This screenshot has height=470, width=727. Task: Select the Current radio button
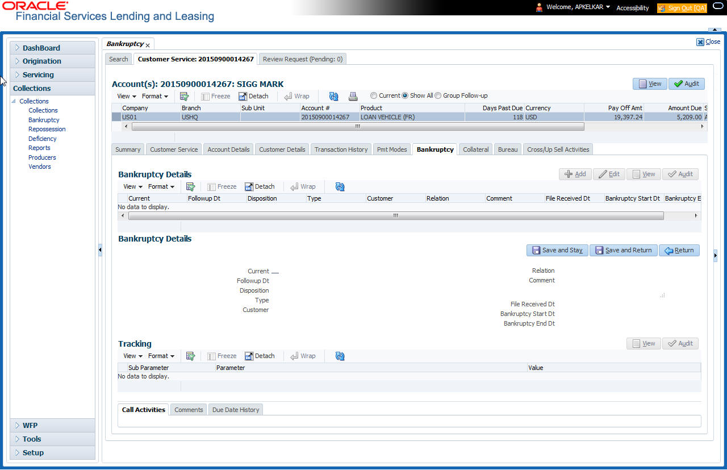pyautogui.click(x=374, y=95)
